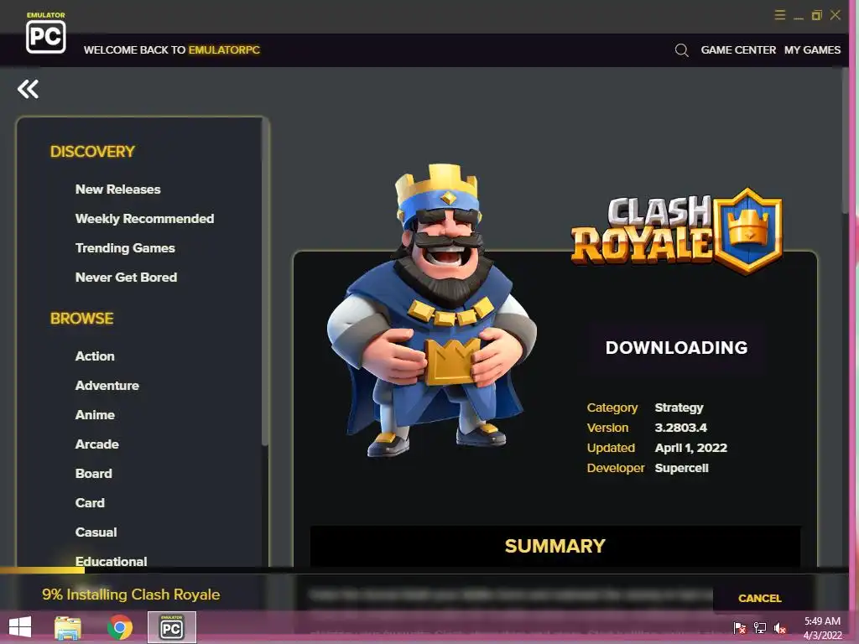This screenshot has width=859, height=644.
Task: Close the EmulatorPC window
Action: (835, 15)
